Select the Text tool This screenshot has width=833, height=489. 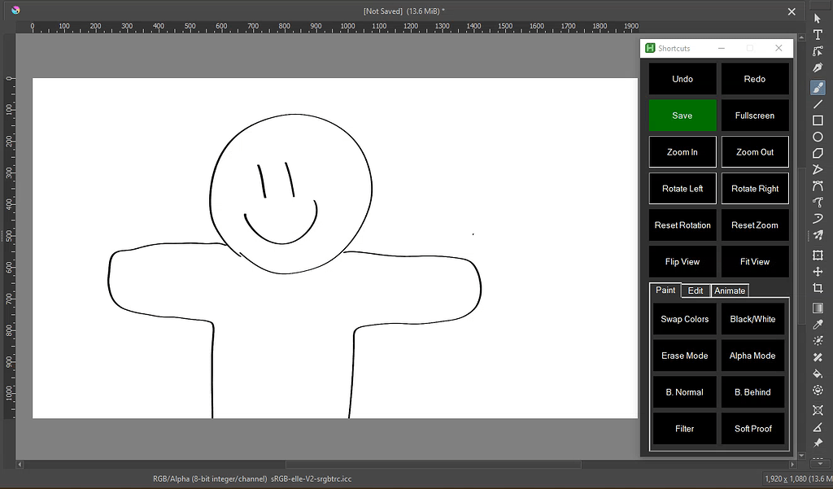pyautogui.click(x=818, y=35)
